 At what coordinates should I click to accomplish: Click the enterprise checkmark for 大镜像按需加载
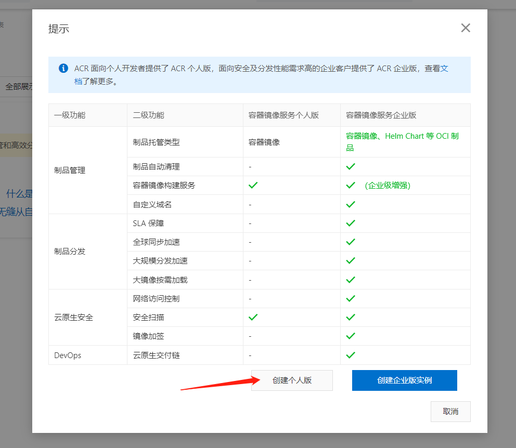click(x=351, y=280)
